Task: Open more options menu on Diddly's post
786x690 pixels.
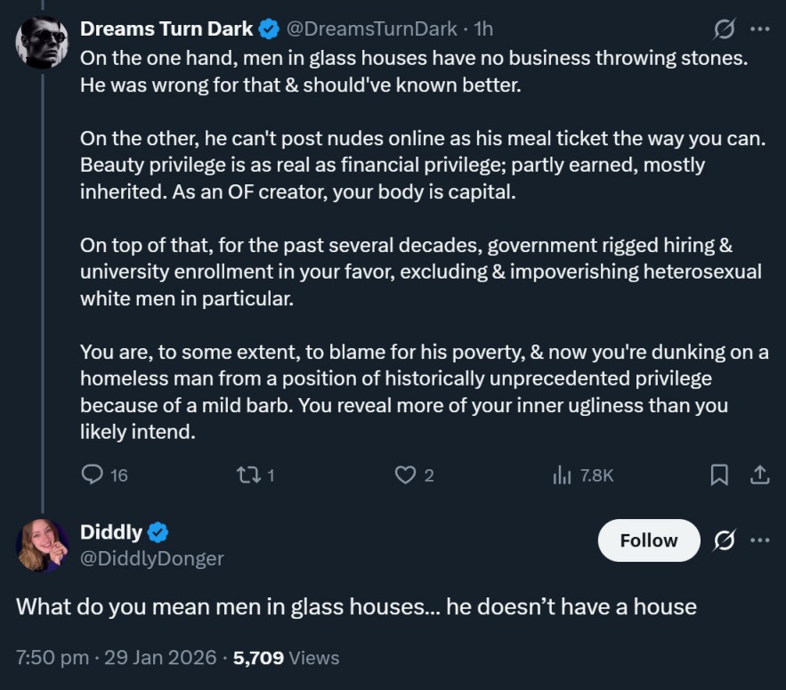Action: [759, 540]
